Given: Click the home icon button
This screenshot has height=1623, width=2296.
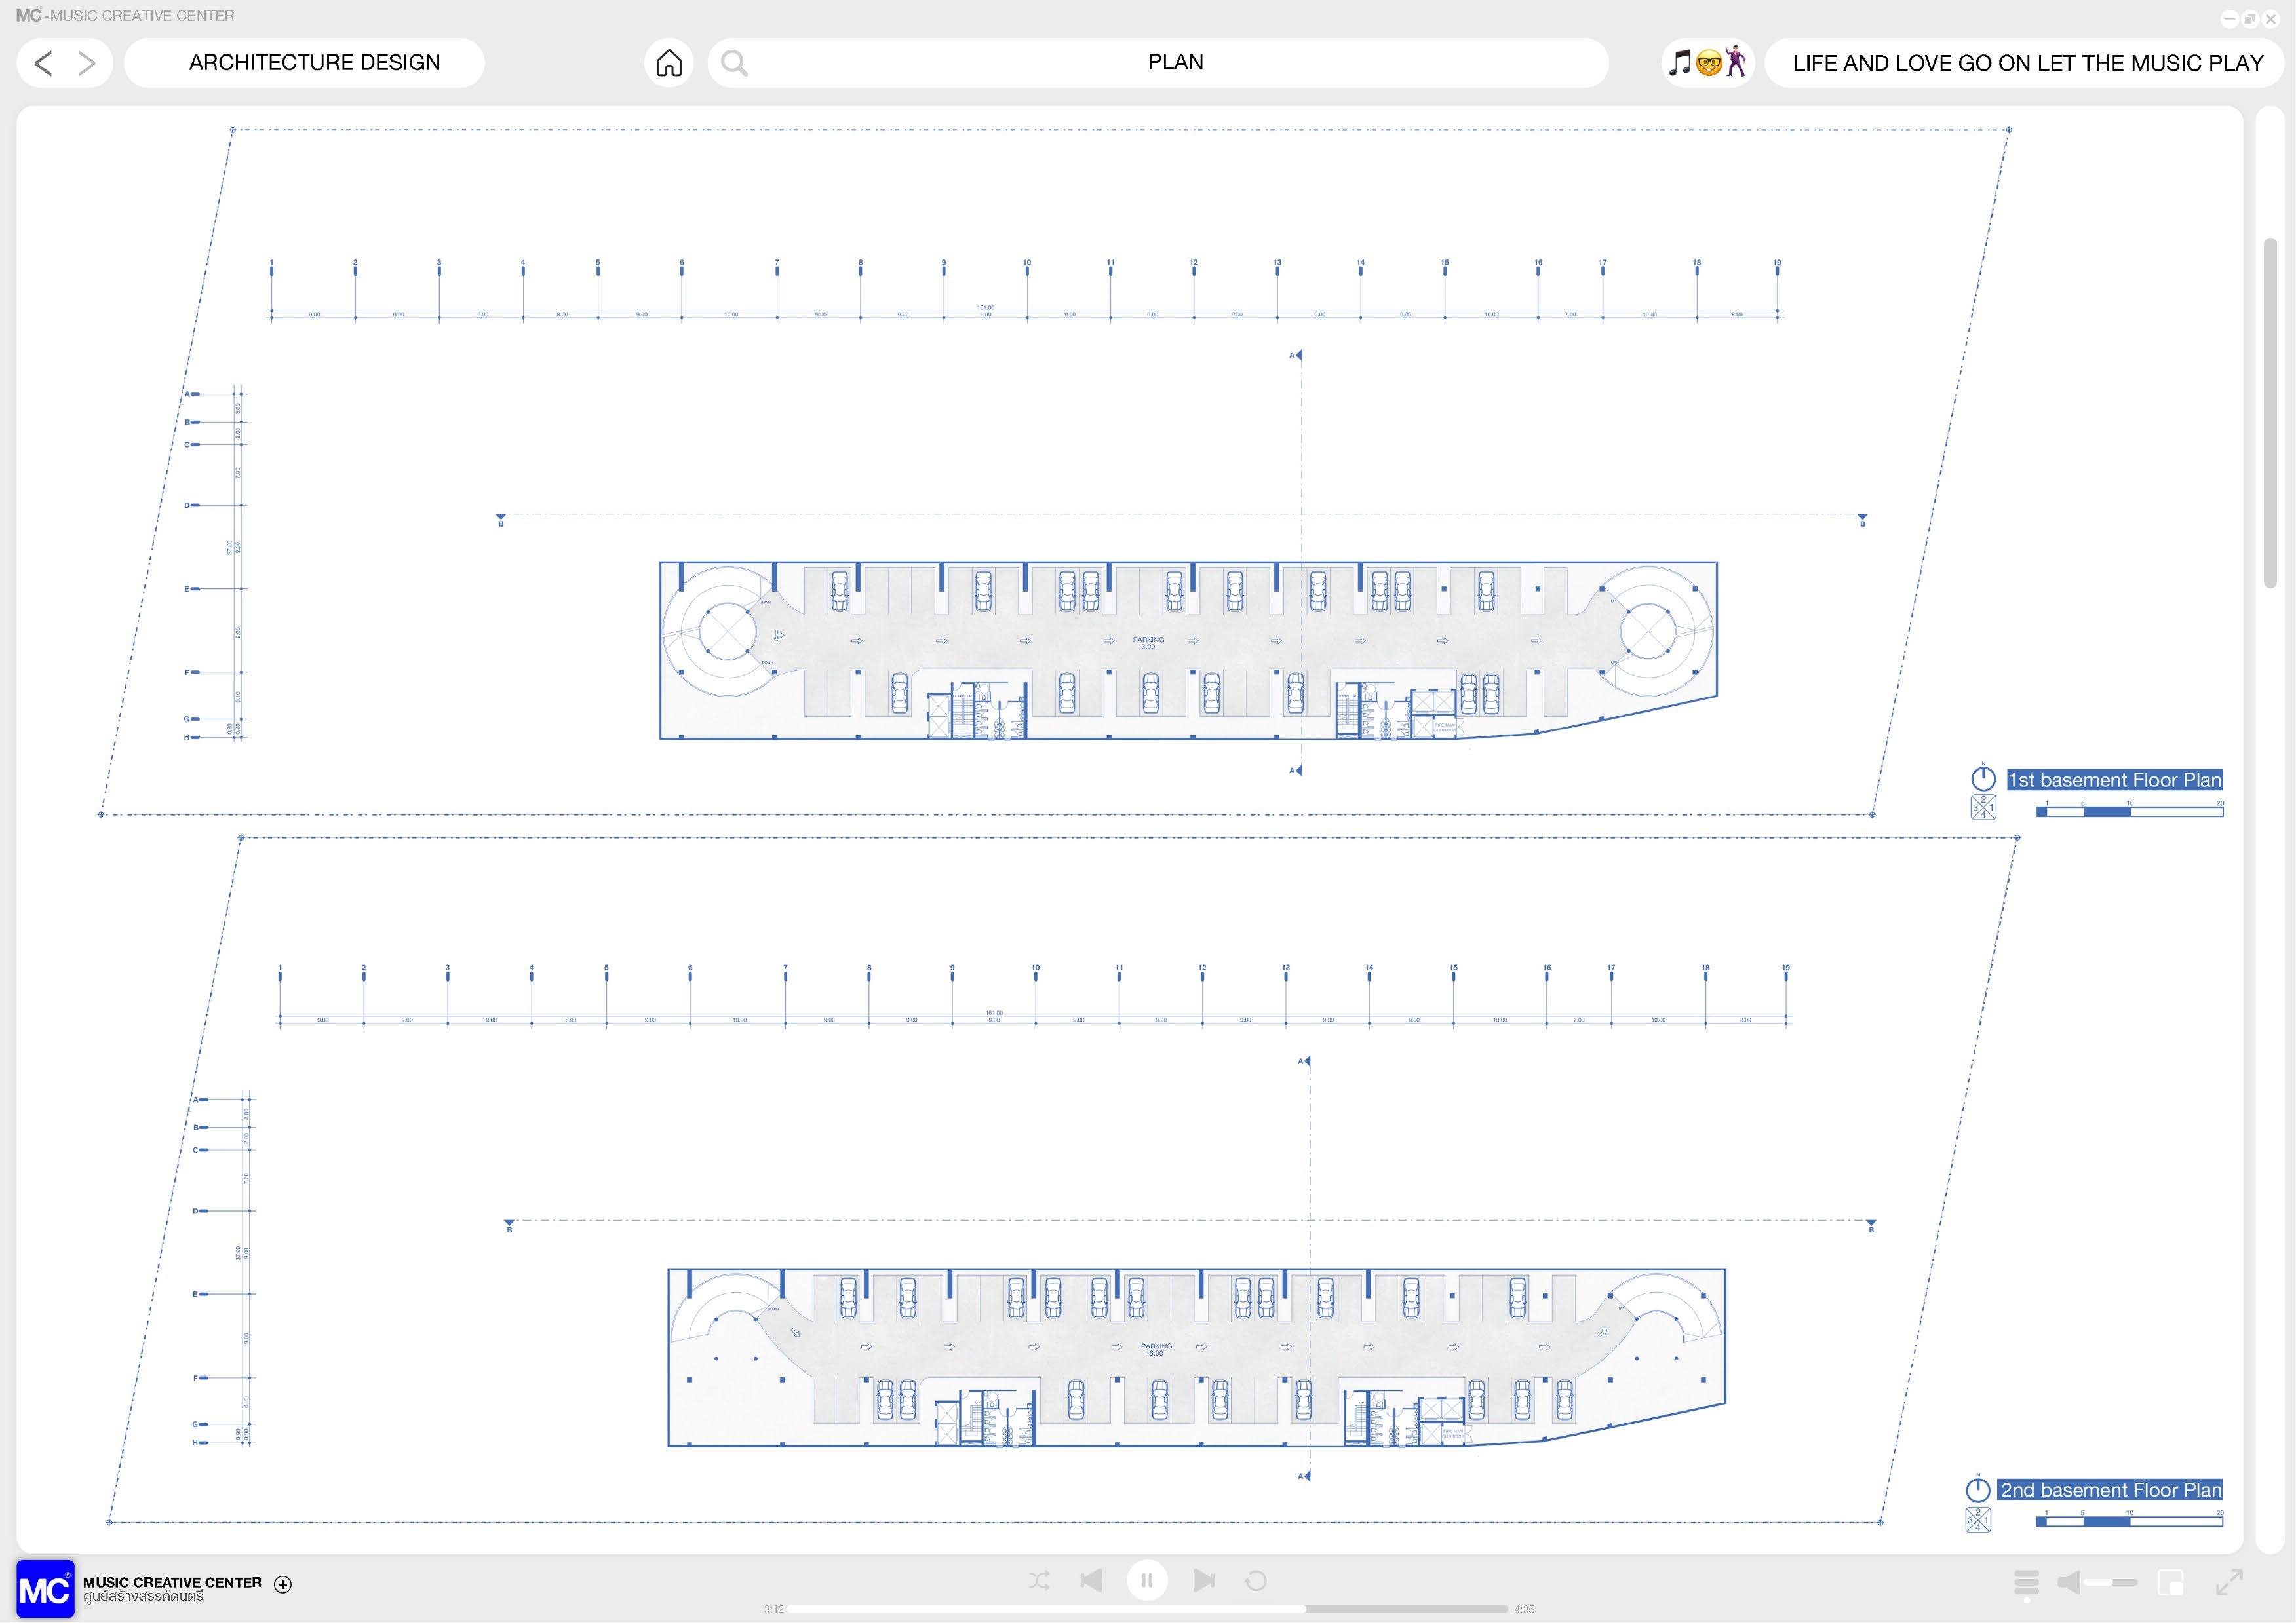Looking at the screenshot, I should point(669,63).
